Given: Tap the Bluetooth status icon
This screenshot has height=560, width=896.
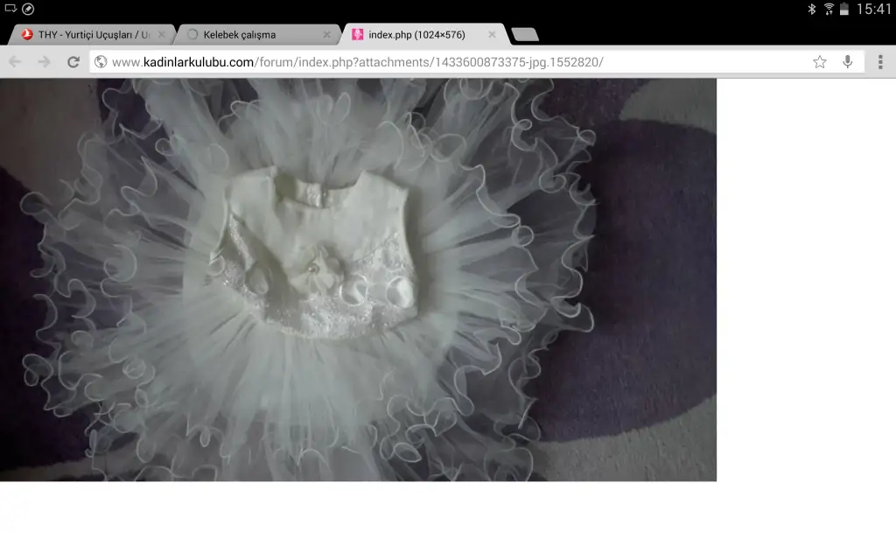Looking at the screenshot, I should coord(811,9).
